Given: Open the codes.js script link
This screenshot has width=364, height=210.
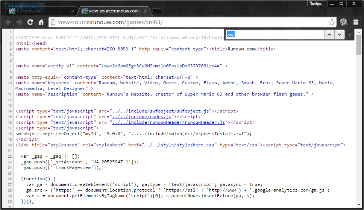Looking at the screenshot, I should (142, 117).
